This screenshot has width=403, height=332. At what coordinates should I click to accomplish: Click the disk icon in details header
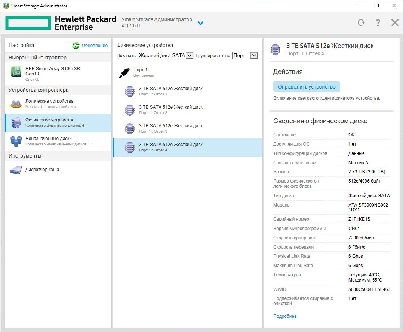(275, 50)
